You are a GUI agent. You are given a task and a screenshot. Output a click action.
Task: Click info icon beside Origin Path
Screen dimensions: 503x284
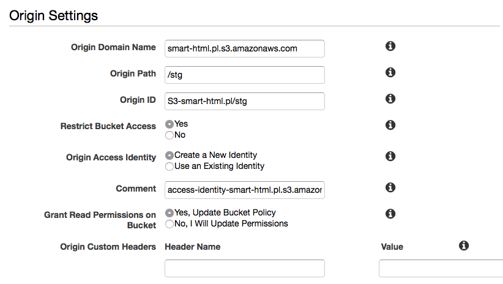[390, 72]
